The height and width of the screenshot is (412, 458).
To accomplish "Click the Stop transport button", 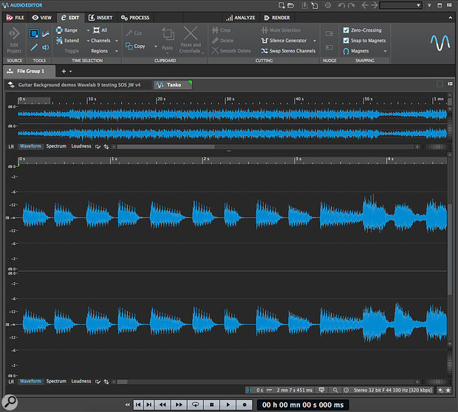I will tap(212, 405).
